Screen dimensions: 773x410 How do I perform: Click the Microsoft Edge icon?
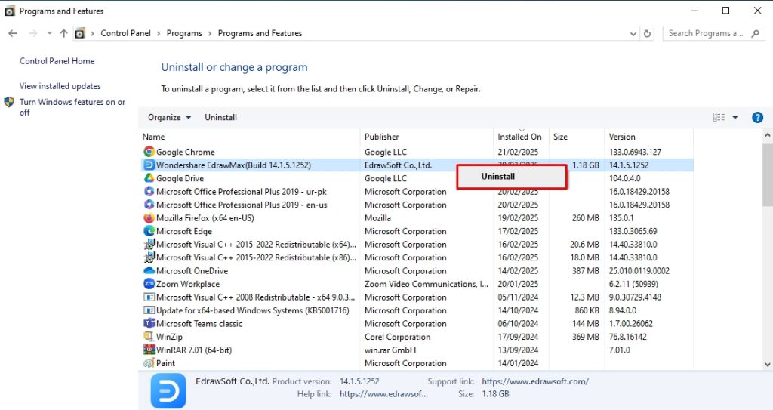point(149,231)
